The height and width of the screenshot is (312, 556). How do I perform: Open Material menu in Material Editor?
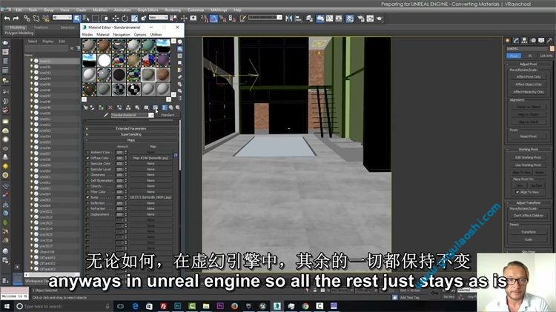pyautogui.click(x=103, y=35)
